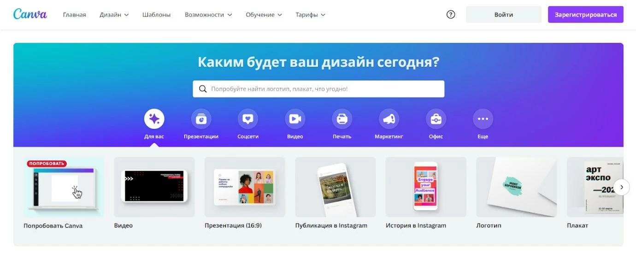Select the Для вас sparkle icon
The height and width of the screenshot is (253, 636).
pyautogui.click(x=154, y=119)
